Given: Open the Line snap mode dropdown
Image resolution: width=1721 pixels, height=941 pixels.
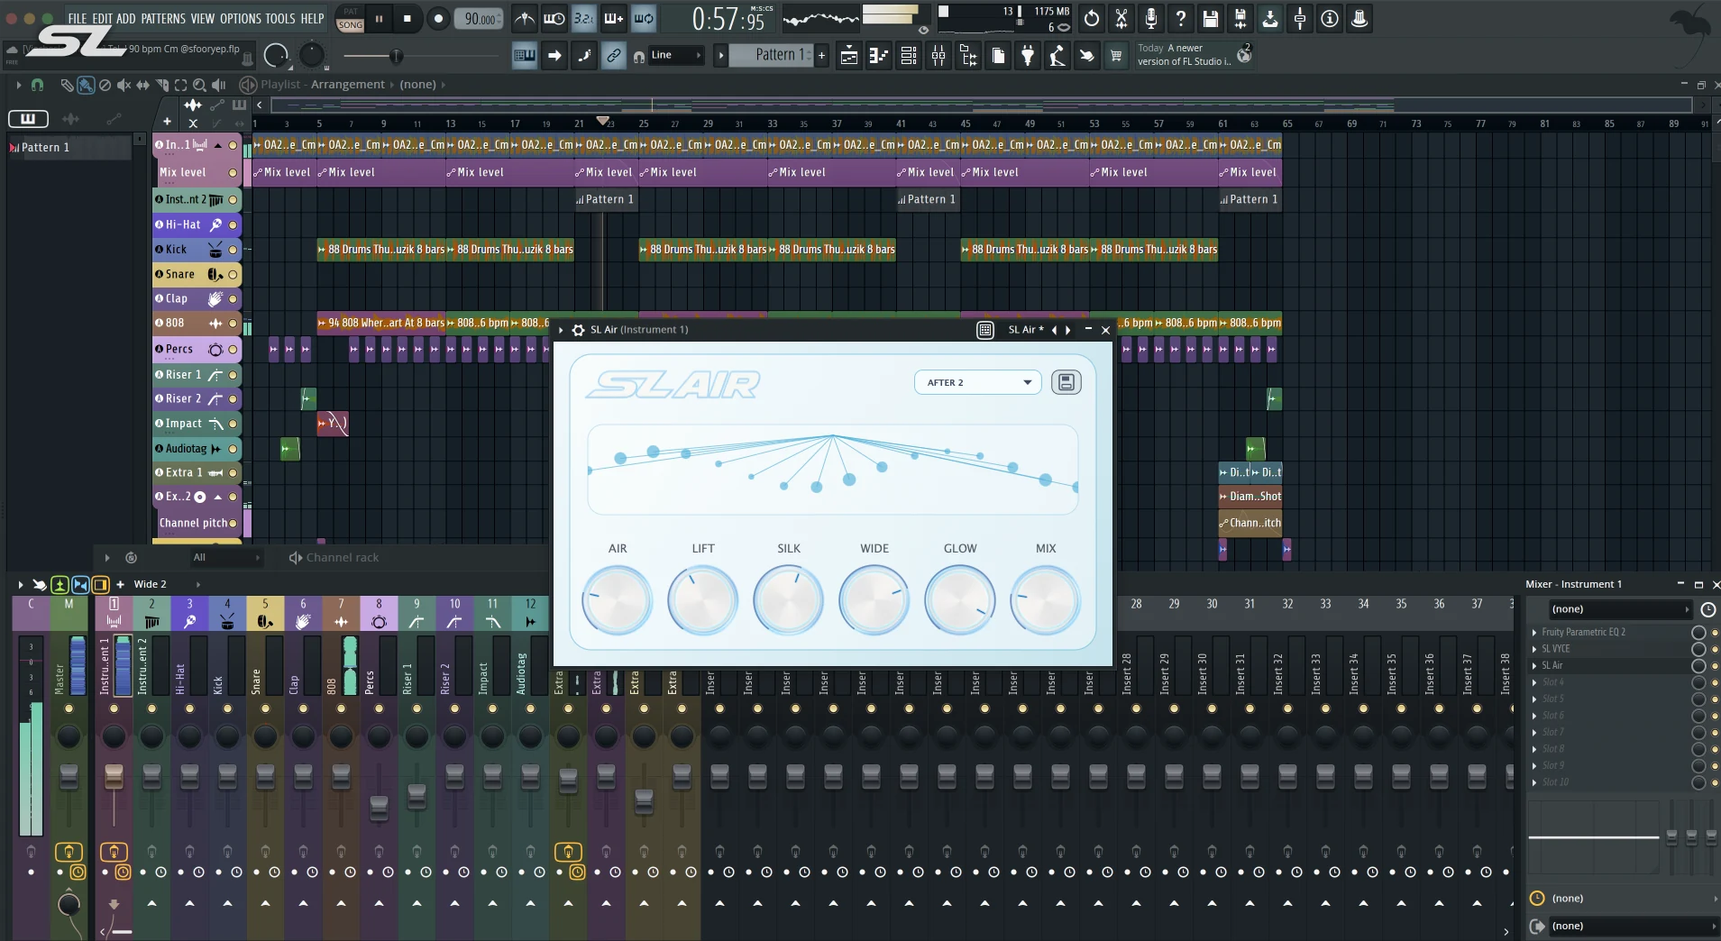Looking at the screenshot, I should [675, 55].
